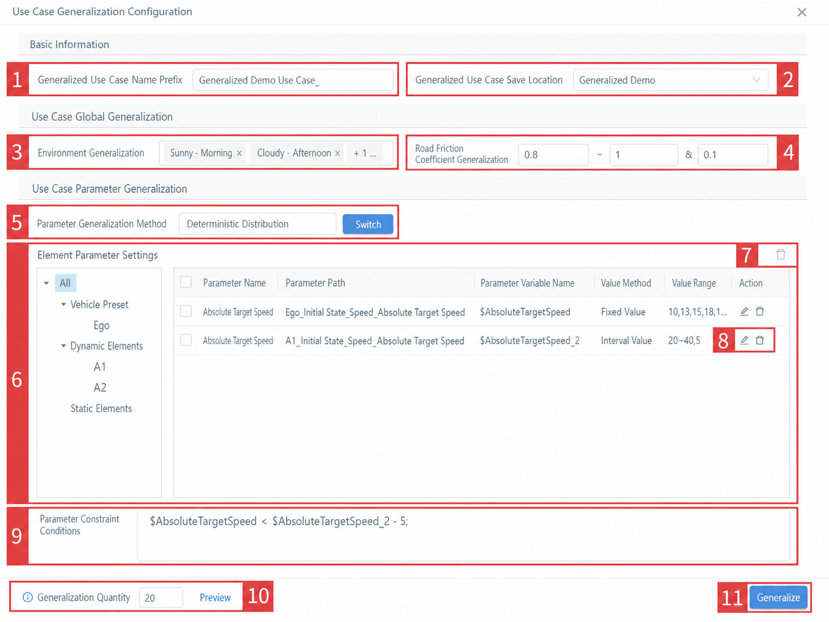
Task: Delete the A1 Absolute Target Speed parameter row
Action: (760, 340)
